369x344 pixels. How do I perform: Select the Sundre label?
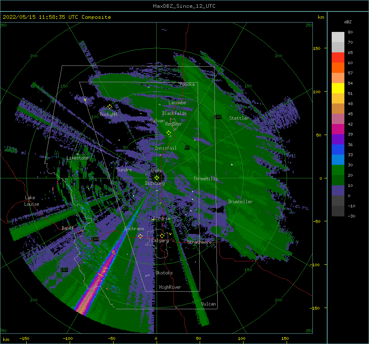124,169
